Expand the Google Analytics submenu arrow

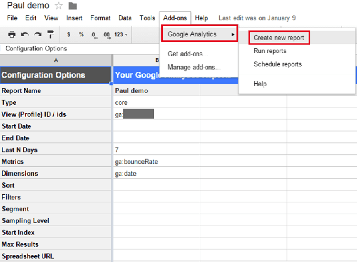(x=233, y=34)
